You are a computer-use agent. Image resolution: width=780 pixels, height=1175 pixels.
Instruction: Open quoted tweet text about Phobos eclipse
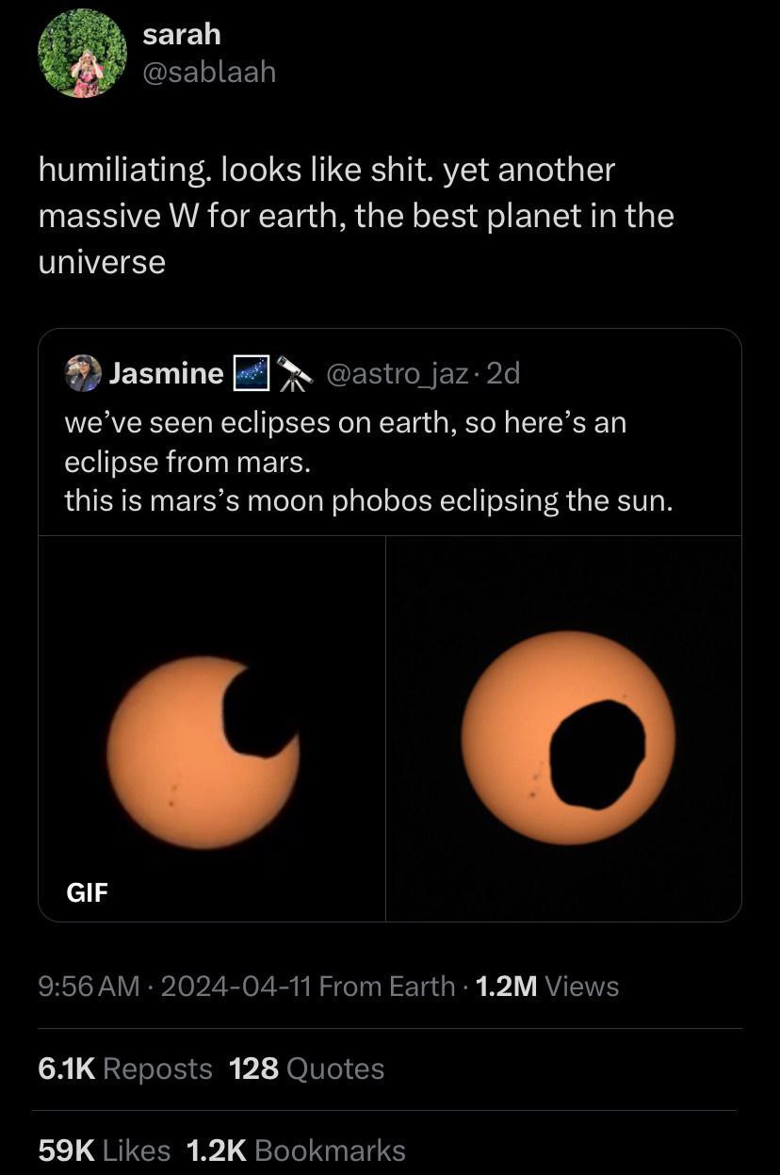point(367,462)
